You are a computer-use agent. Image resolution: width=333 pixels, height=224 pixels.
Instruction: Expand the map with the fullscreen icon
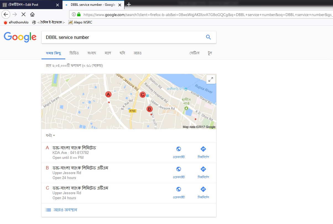click(x=211, y=79)
